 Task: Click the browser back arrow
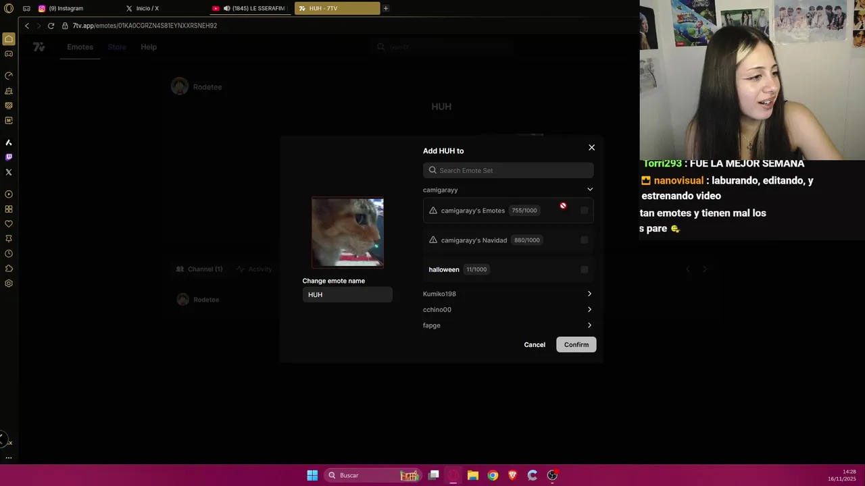(27, 26)
